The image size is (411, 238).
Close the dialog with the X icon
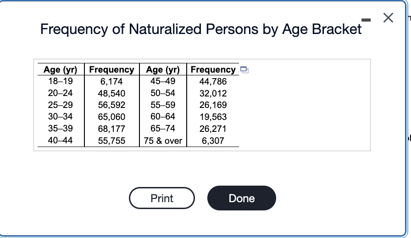[x=388, y=18]
